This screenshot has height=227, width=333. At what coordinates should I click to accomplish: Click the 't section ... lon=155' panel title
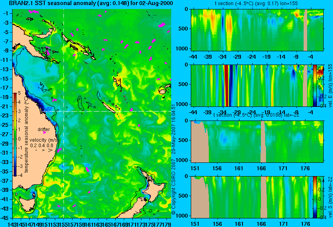(256, 4)
